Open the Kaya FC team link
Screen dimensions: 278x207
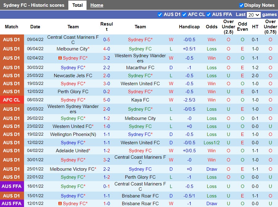point(140,100)
